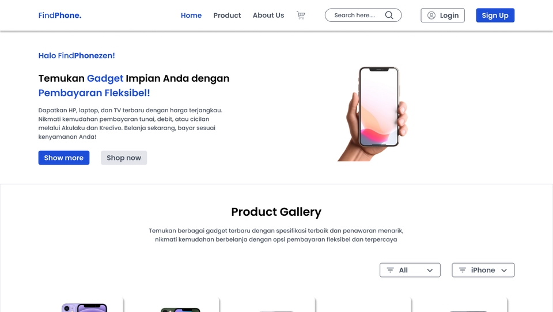553x312 pixels.
Task: Expand the All dropdown chevron
Action: pos(430,271)
